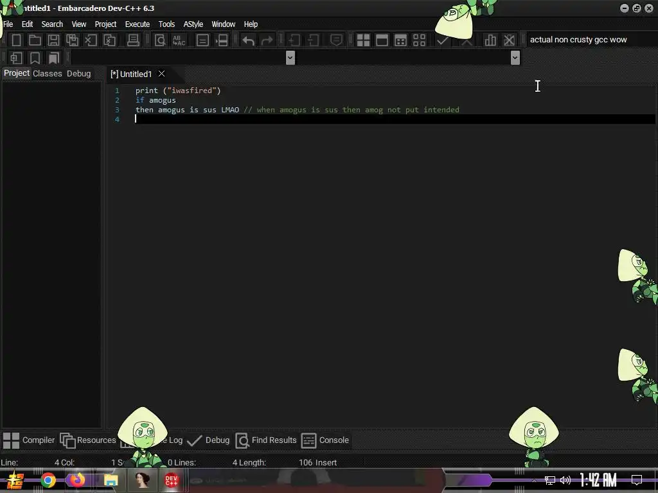Click the Compile four-squares icon

[363, 40]
